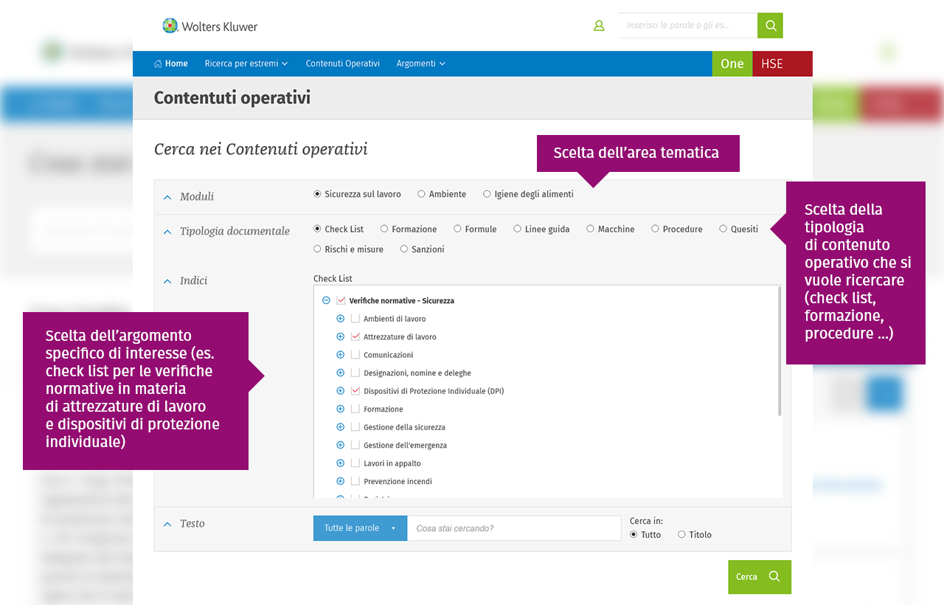The width and height of the screenshot is (944, 605).
Task: Choose Tutto under Cerca in
Action: (634, 534)
